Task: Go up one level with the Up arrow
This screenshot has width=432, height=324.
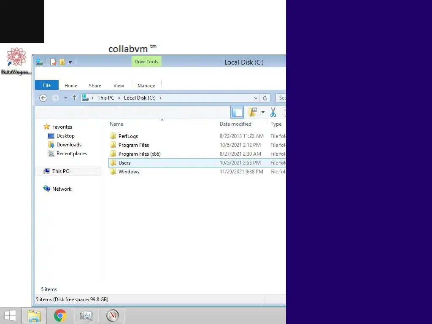Action: coord(74,98)
